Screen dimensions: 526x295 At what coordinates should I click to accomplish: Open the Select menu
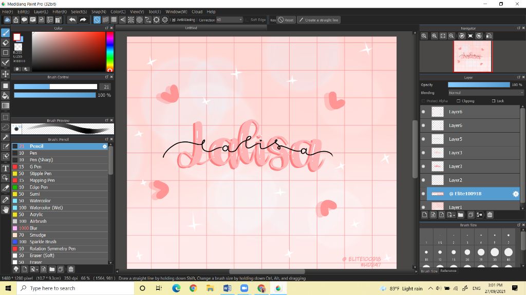(79, 12)
